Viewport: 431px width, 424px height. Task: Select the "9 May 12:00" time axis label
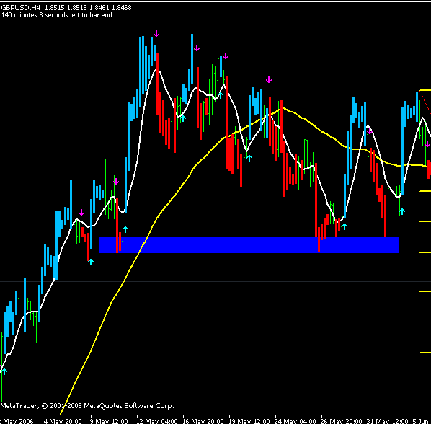(x=109, y=421)
